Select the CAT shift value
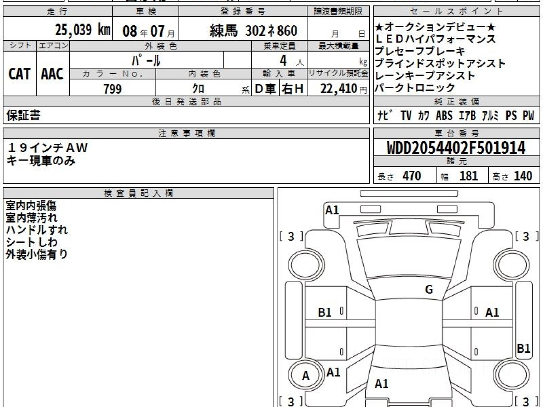This screenshot has height=407, width=543. pyautogui.click(x=19, y=74)
